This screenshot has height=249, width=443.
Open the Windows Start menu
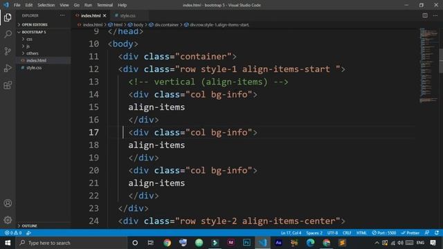point(8,243)
